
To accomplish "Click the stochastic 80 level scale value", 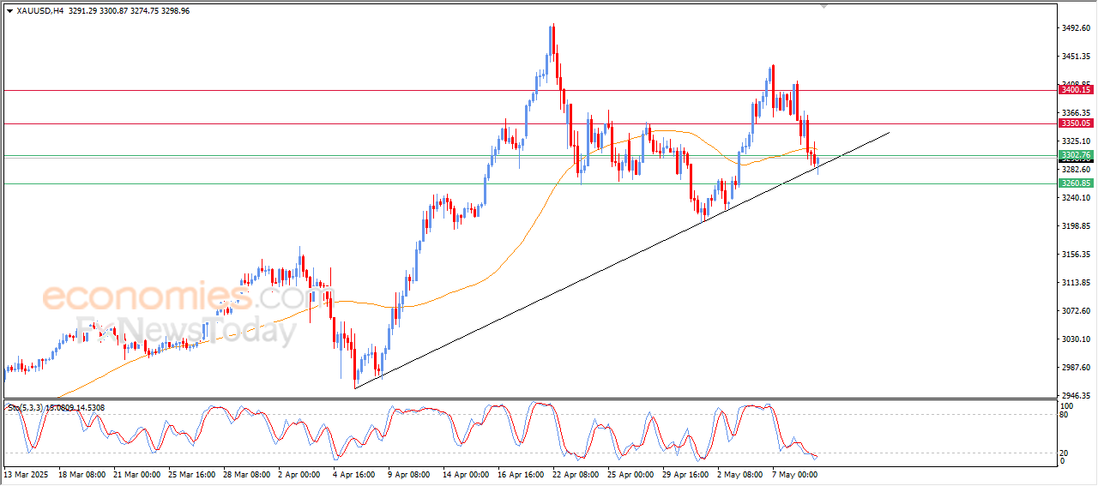I will point(1065,415).
